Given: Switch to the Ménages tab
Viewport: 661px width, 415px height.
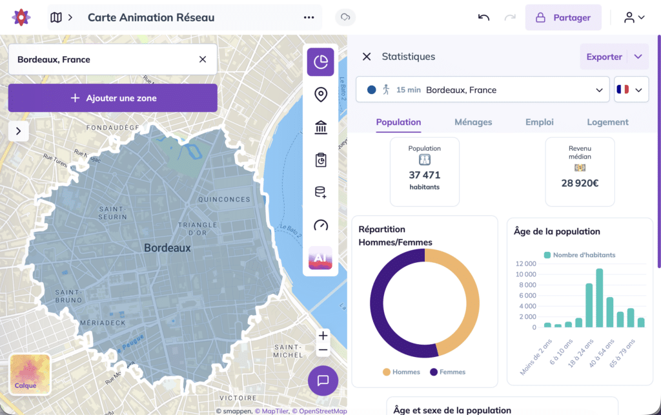Looking at the screenshot, I should (473, 122).
